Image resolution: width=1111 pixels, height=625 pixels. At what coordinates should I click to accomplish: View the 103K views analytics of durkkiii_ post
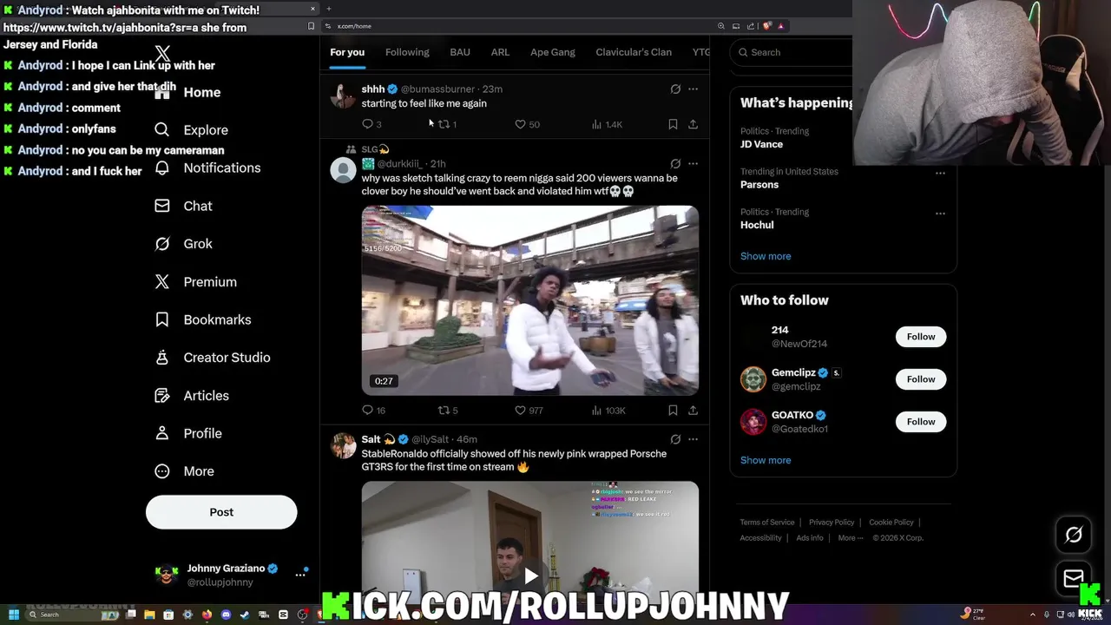pos(608,410)
